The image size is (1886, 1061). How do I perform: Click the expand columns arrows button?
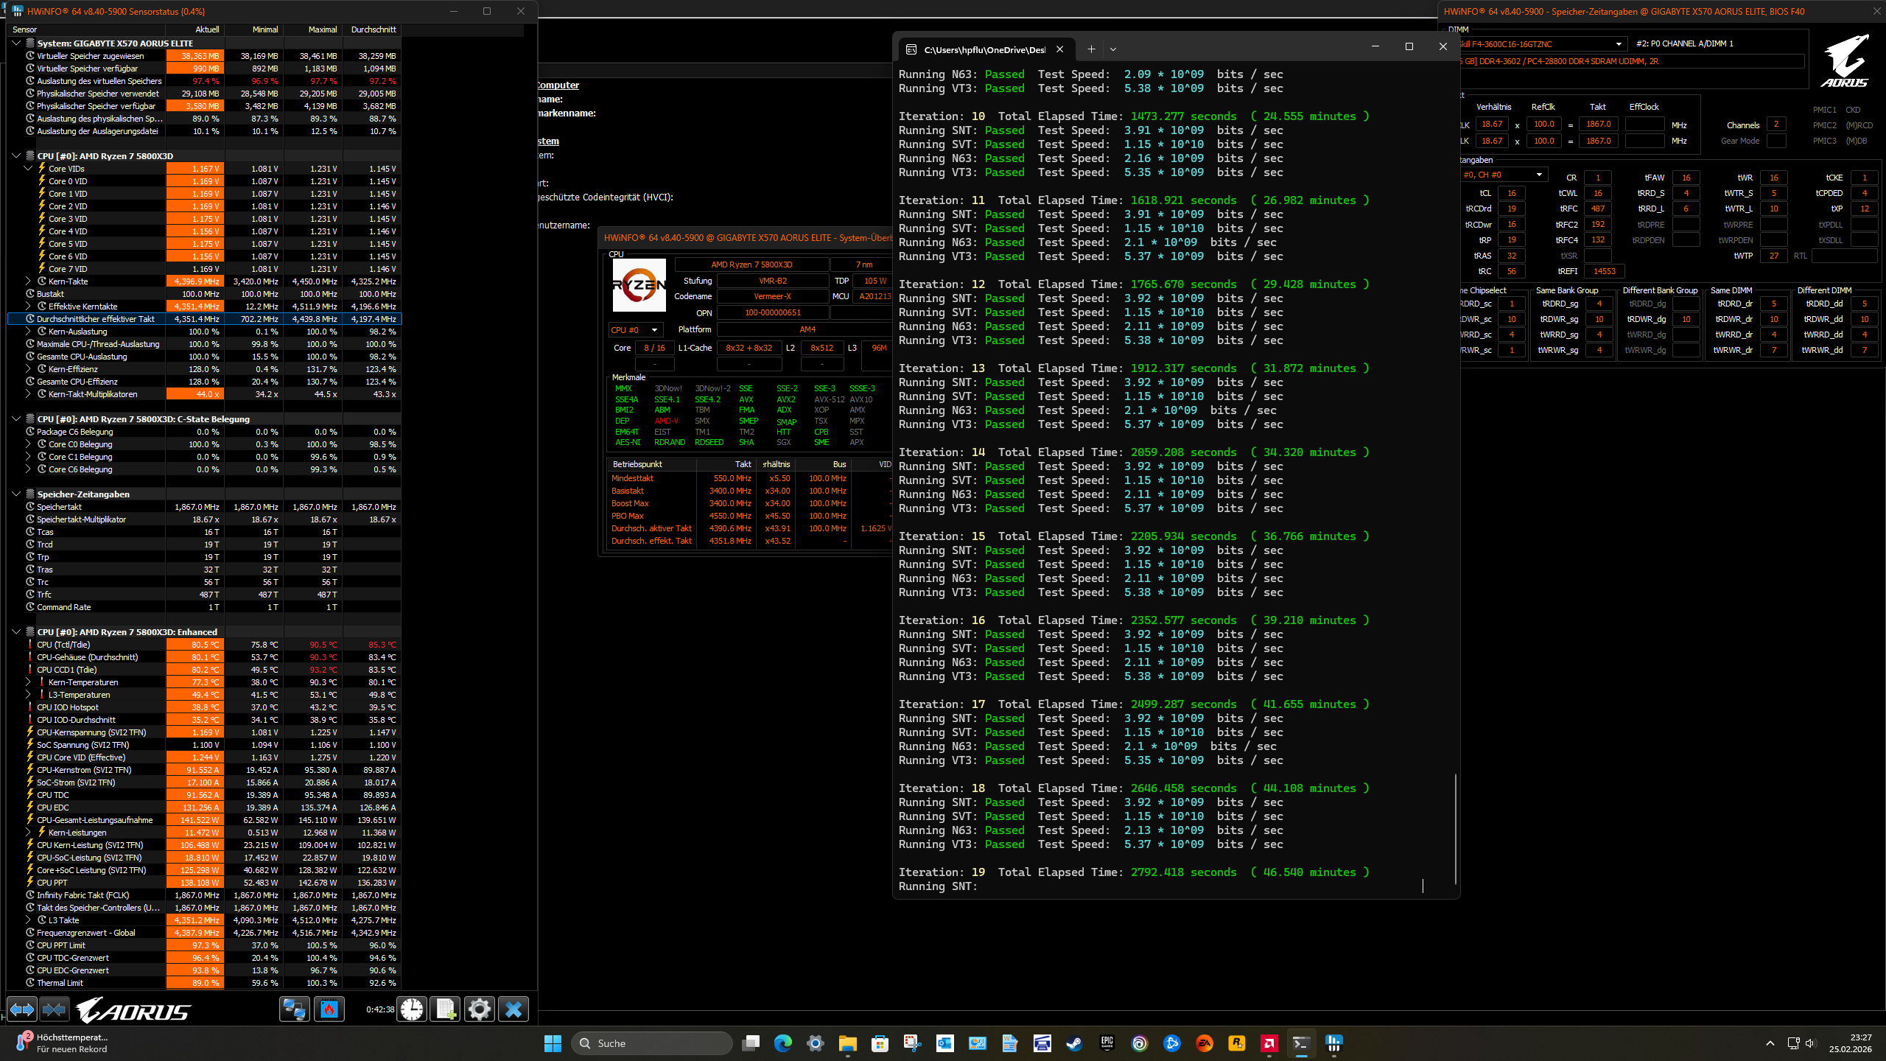pyautogui.click(x=21, y=1009)
